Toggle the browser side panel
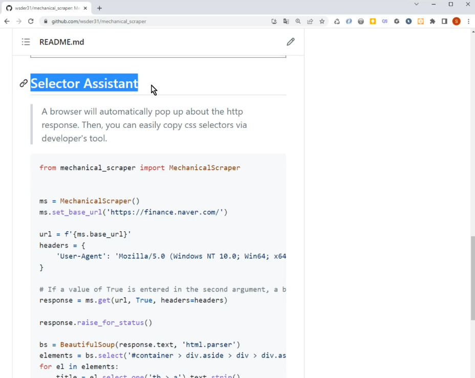This screenshot has width=475, height=378. tap(444, 21)
